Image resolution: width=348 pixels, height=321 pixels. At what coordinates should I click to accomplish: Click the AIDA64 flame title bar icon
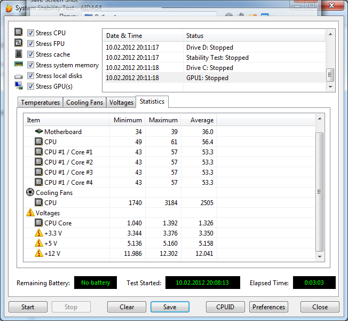(9, 8)
